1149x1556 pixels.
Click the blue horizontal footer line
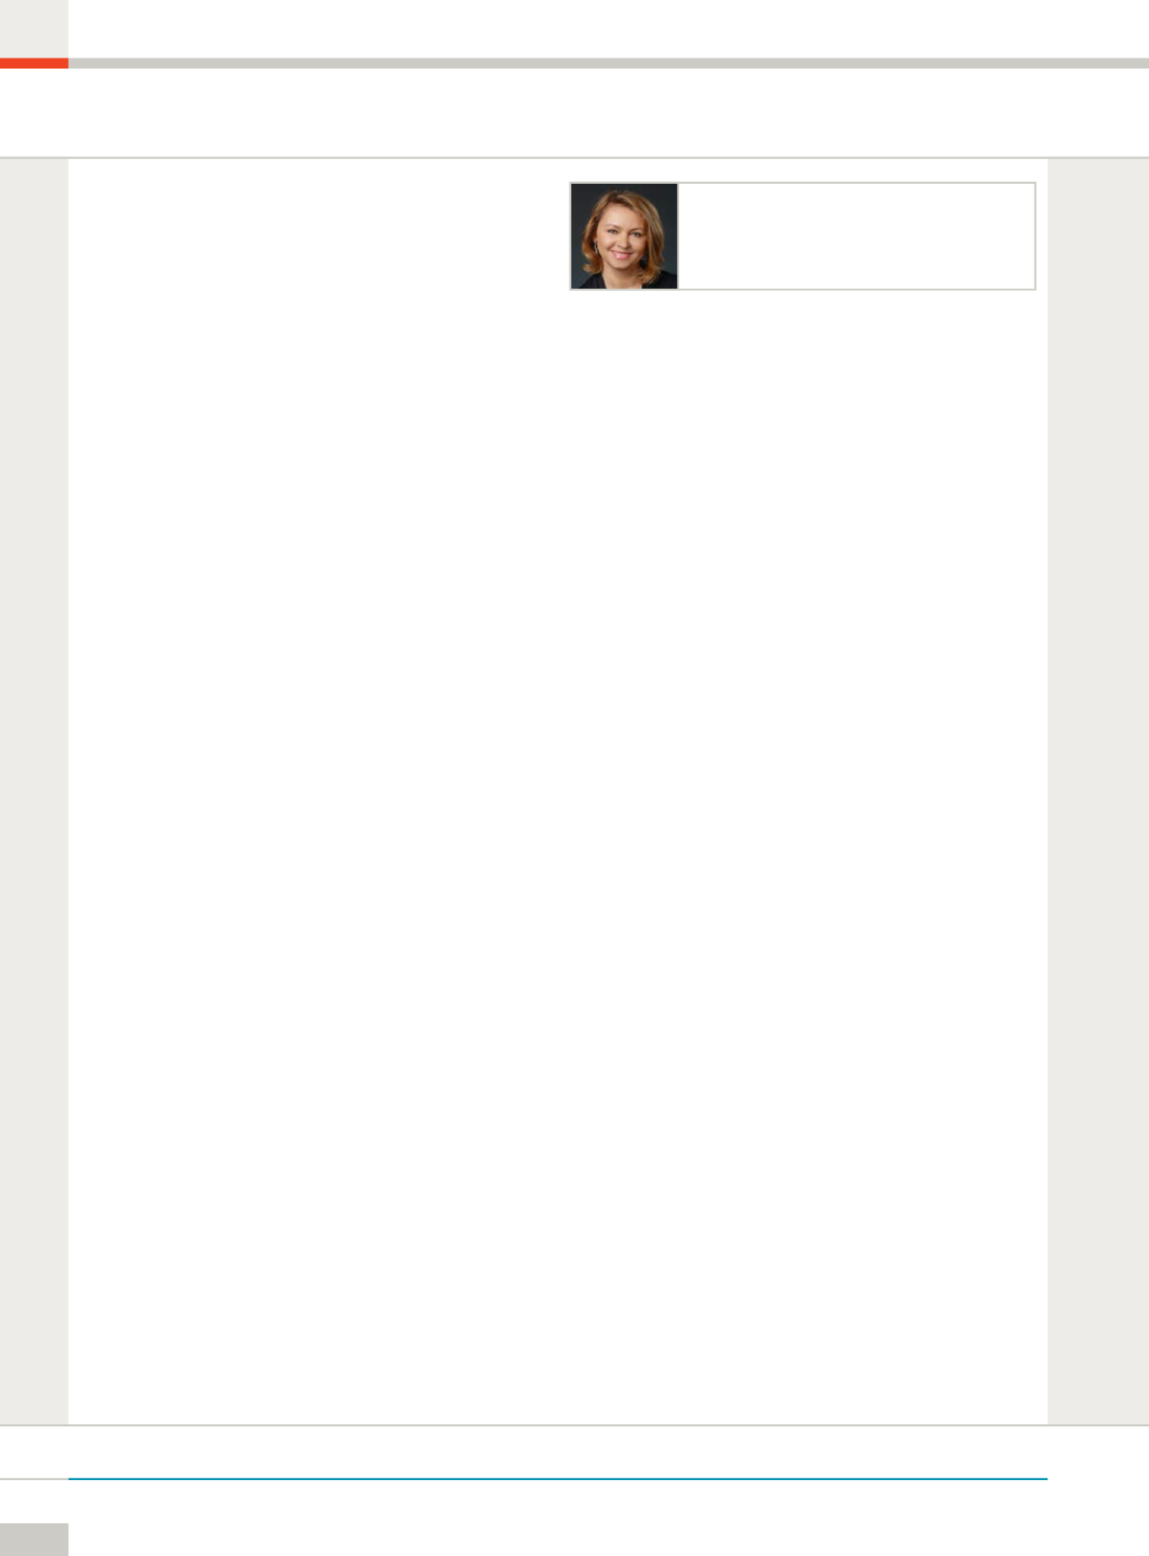[558, 1478]
